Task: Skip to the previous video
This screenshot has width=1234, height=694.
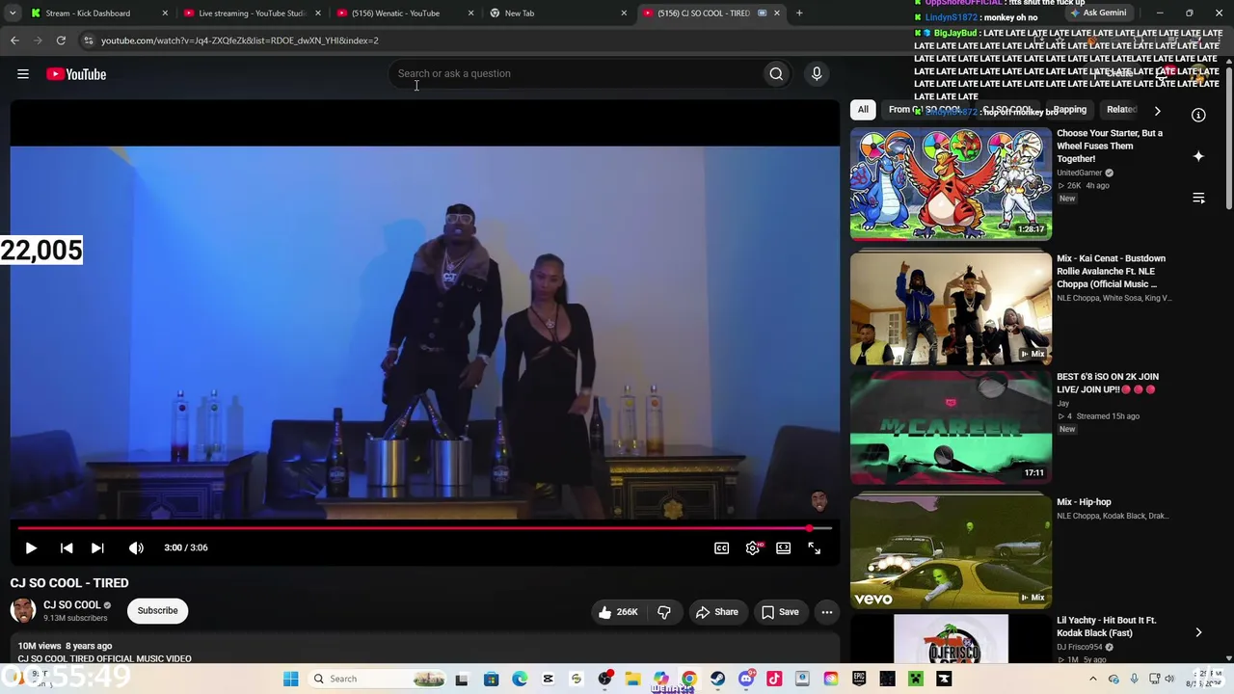Action: click(67, 547)
